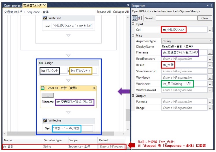Select the Assign activity icon
216x152 pixels.
(x=41, y=63)
